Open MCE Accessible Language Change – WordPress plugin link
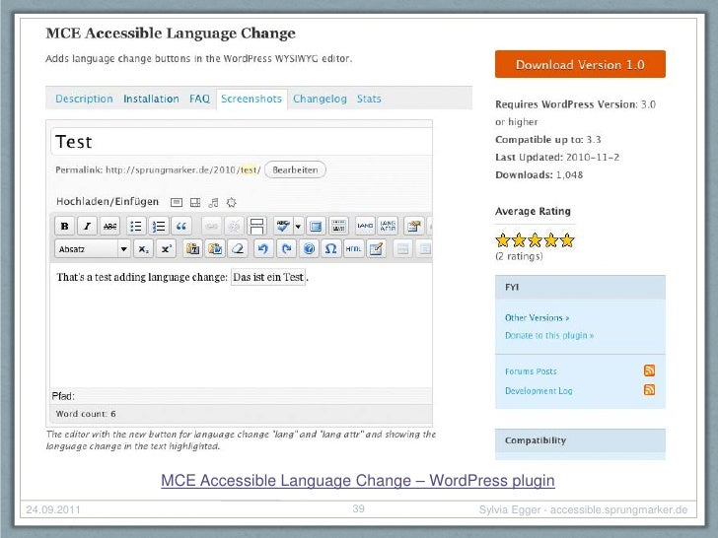Screen dimensions: 718x538 coord(358,481)
